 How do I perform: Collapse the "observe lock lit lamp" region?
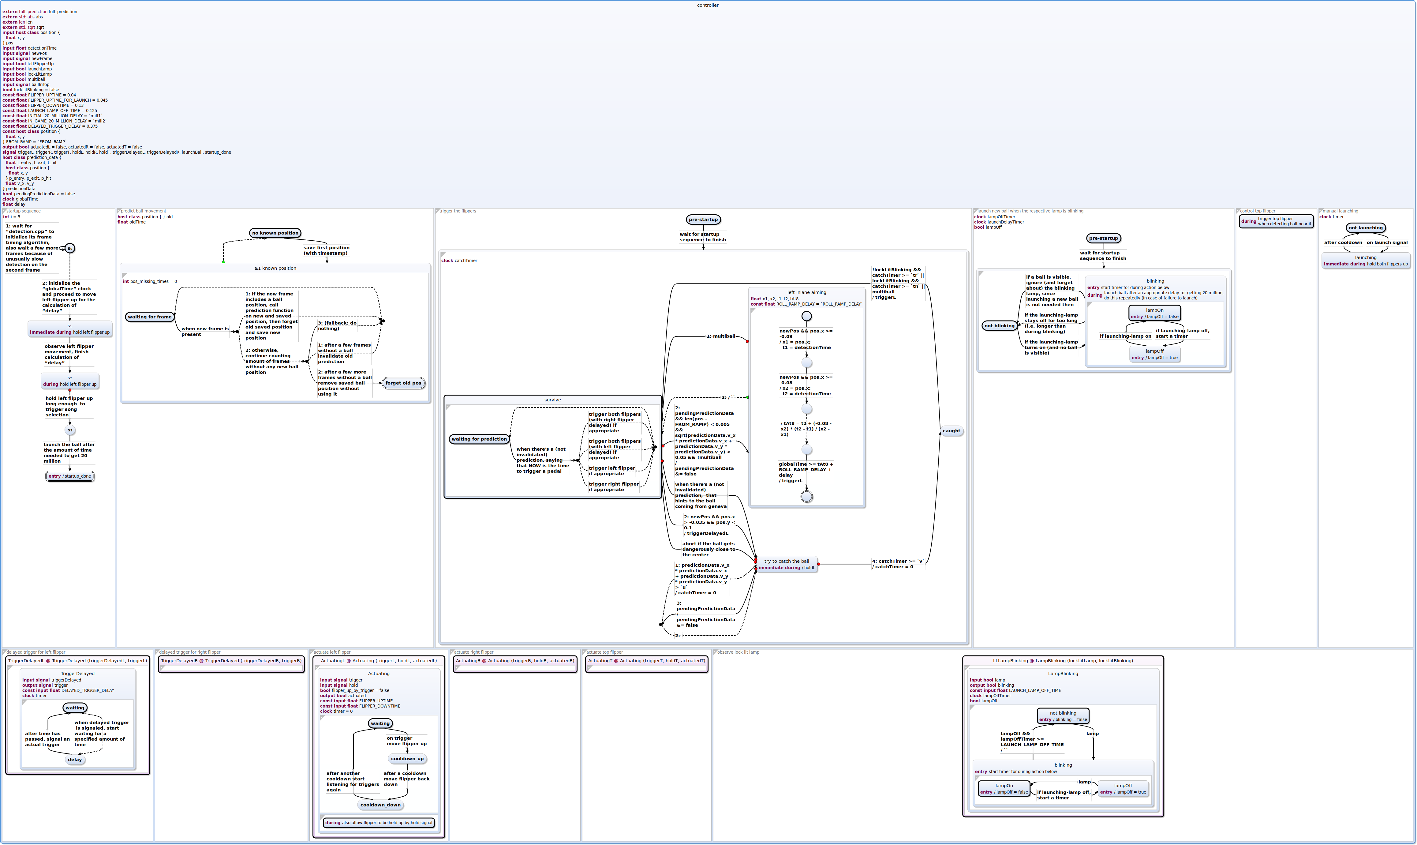(x=715, y=652)
